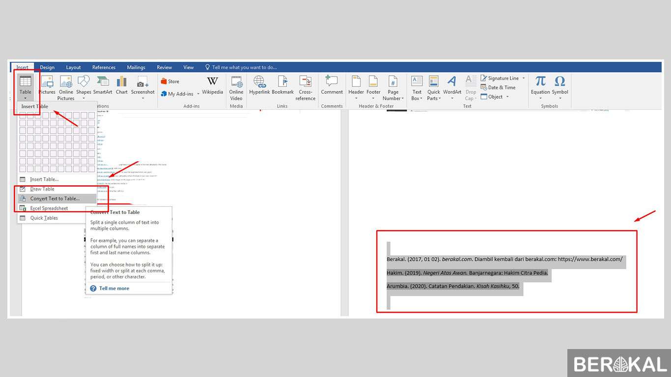Switch to the References ribbon tab
The width and height of the screenshot is (671, 377).
tap(104, 67)
